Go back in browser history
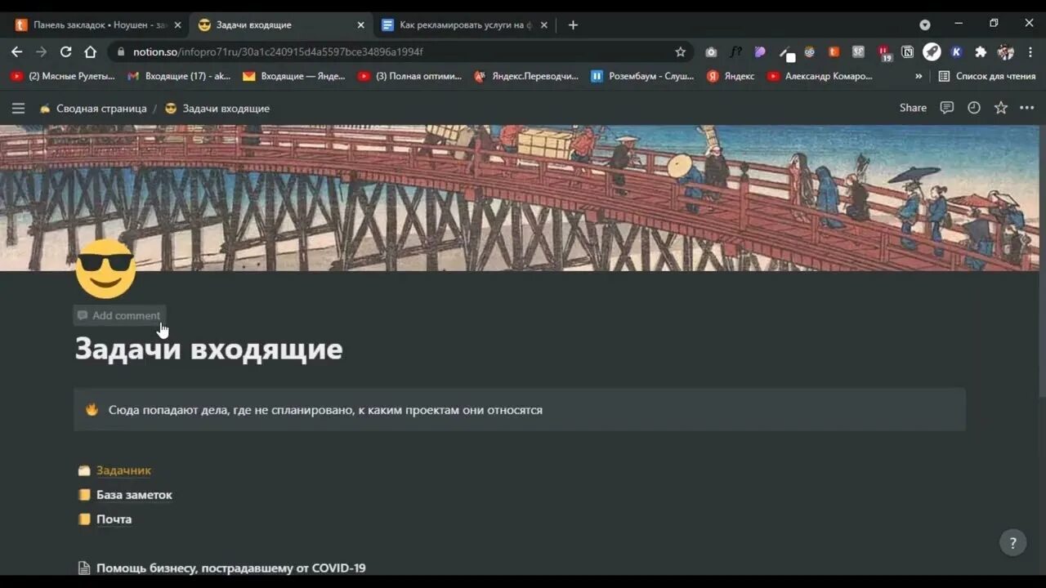This screenshot has height=588, width=1046. 16,51
